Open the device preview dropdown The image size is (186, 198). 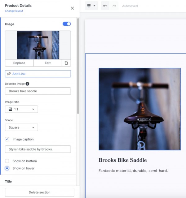click(x=91, y=6)
